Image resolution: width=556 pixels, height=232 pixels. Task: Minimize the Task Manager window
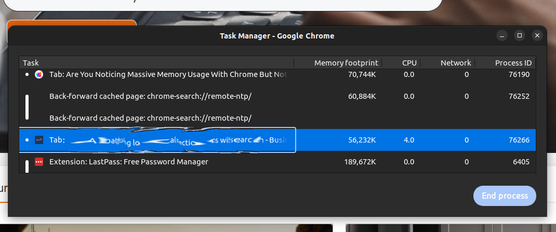click(x=502, y=35)
